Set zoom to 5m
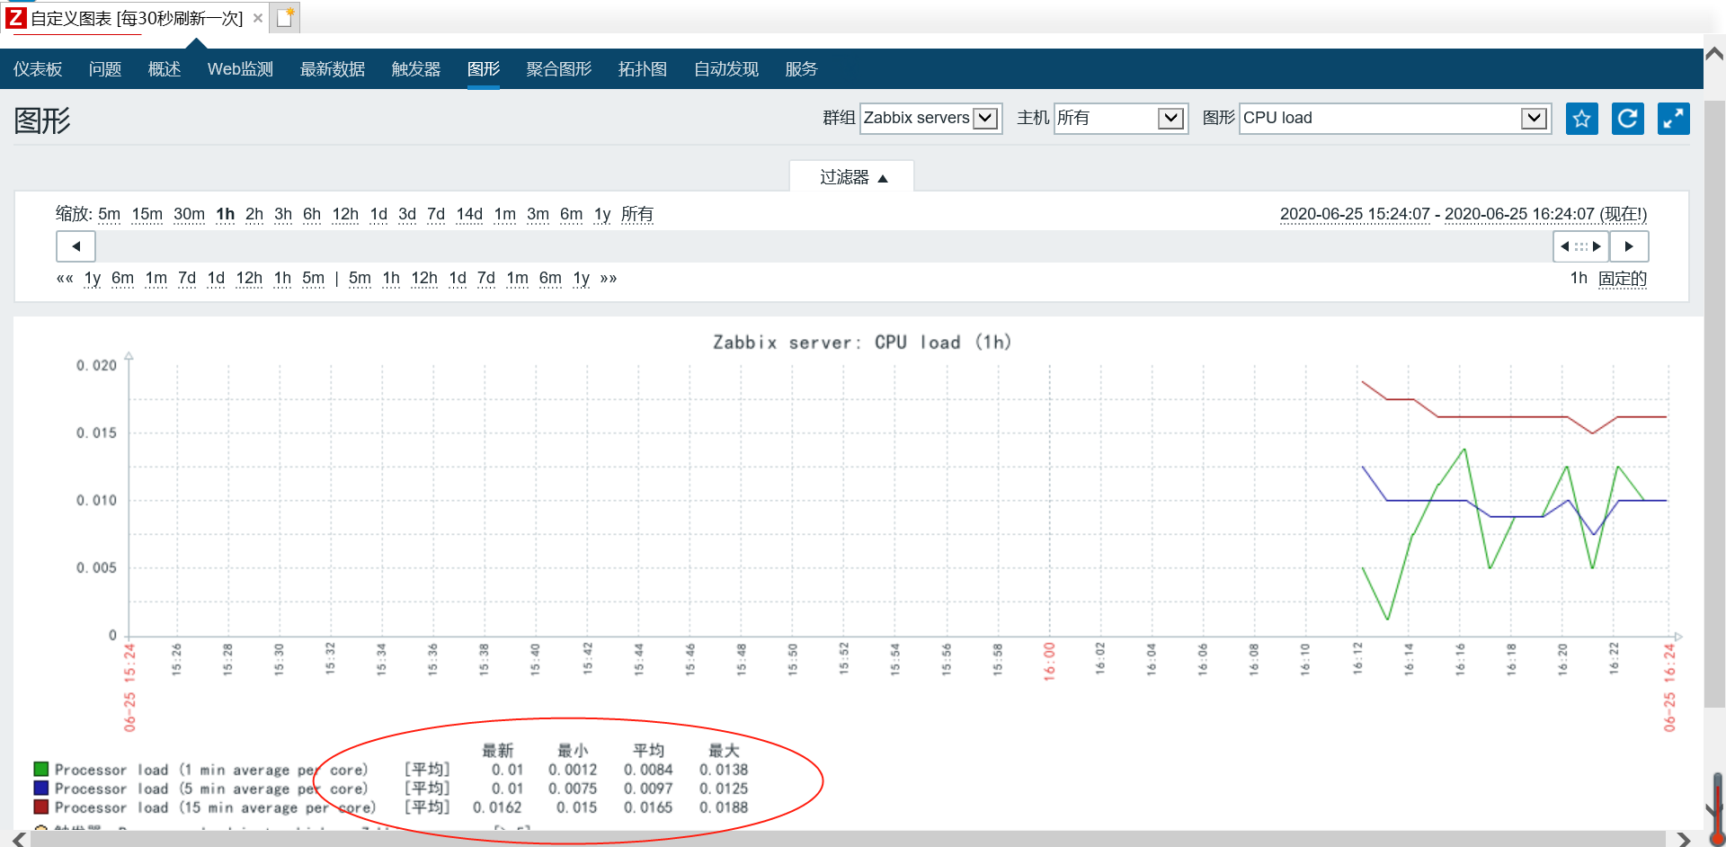Viewport: 1726px width, 847px height. pos(110,214)
